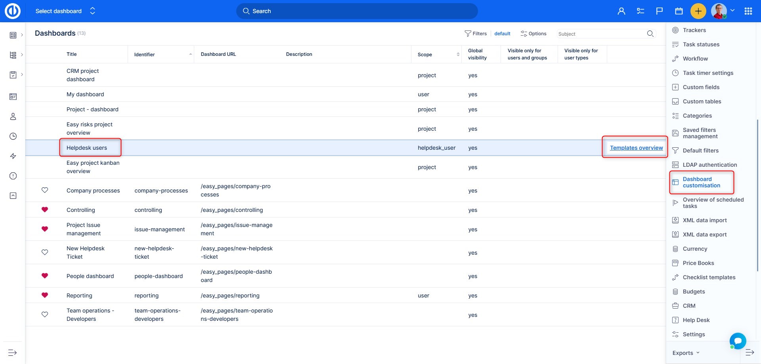Screen dimensions: 761x364
Task: Open the apps grid menu icon
Action: pos(748,11)
